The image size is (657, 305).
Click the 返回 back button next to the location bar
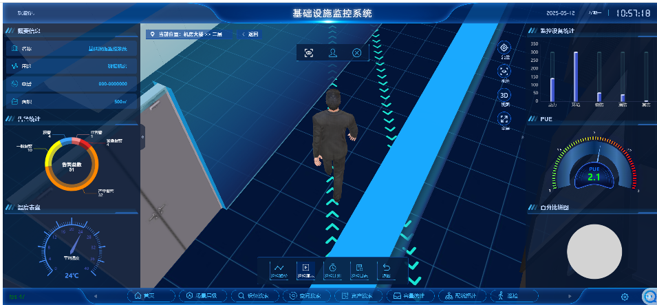250,34
